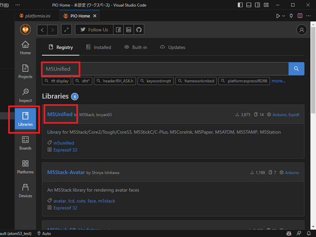Click the vertical scrollbar of PIO Home
316x237 pixels.
(313, 71)
